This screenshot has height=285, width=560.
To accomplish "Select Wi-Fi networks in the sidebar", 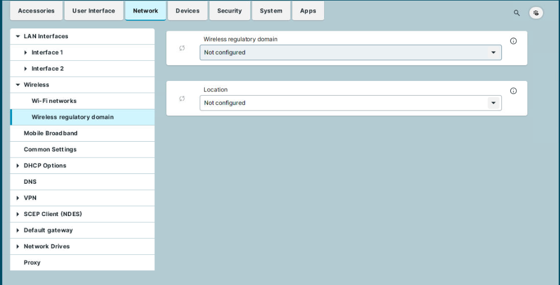I will [x=54, y=101].
